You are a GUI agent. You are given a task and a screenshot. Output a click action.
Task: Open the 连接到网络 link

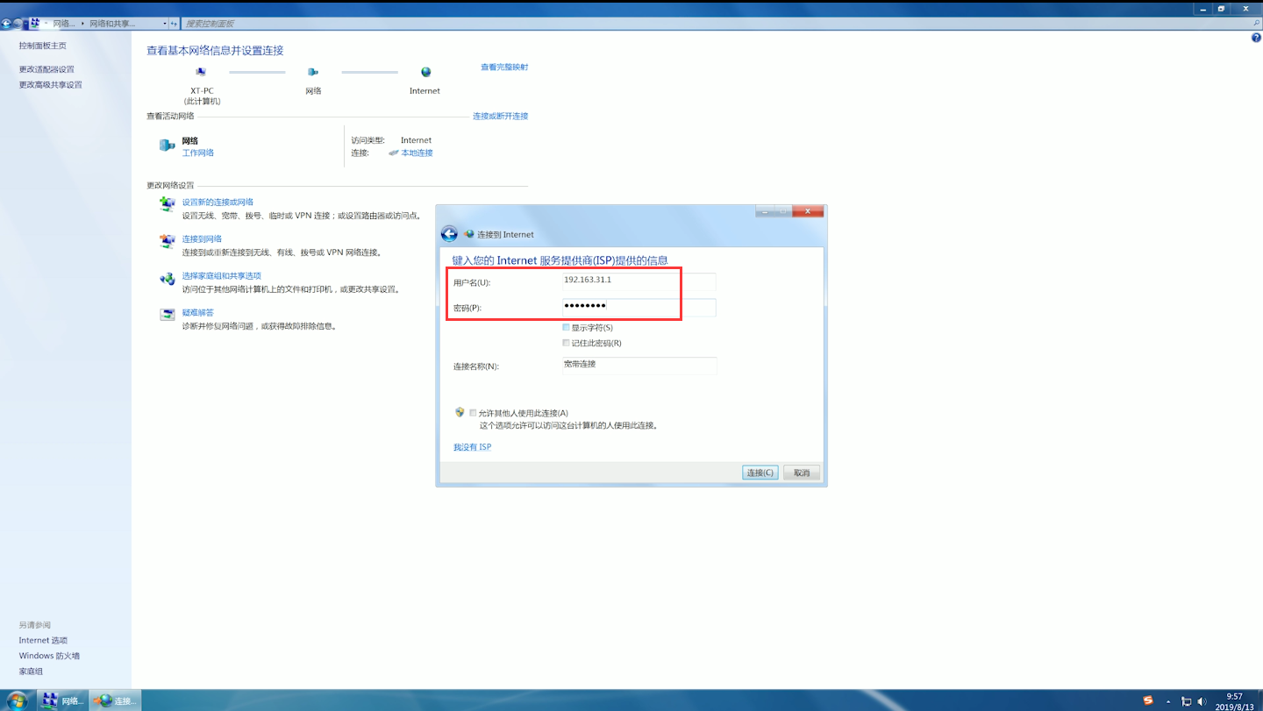coord(202,239)
